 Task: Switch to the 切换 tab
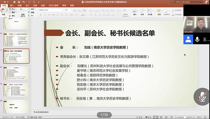[35, 5]
